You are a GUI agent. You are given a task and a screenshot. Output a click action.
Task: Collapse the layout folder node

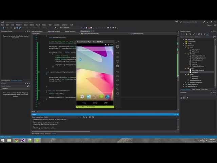coord(186,68)
